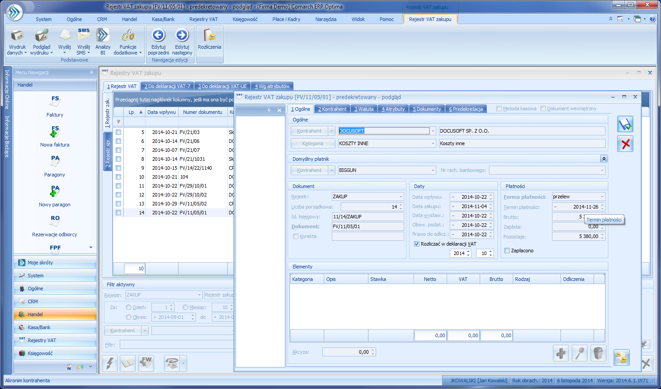
Task: Delete element with trash icon
Action: point(598,353)
